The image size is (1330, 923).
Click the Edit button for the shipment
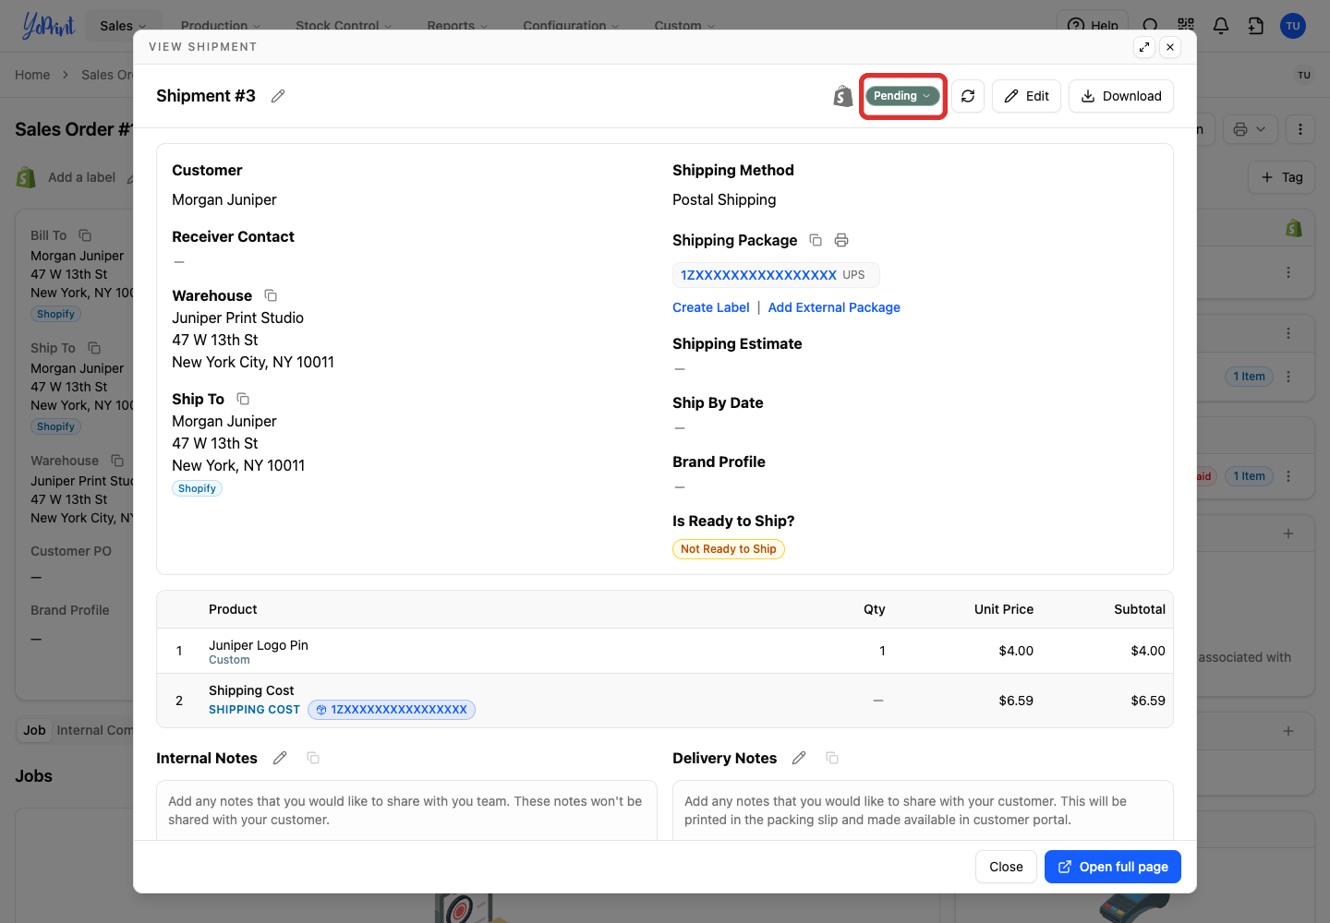pyautogui.click(x=1026, y=96)
